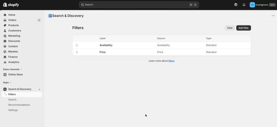
Task: Open the truongnxxx account menu
Action: 262,5
